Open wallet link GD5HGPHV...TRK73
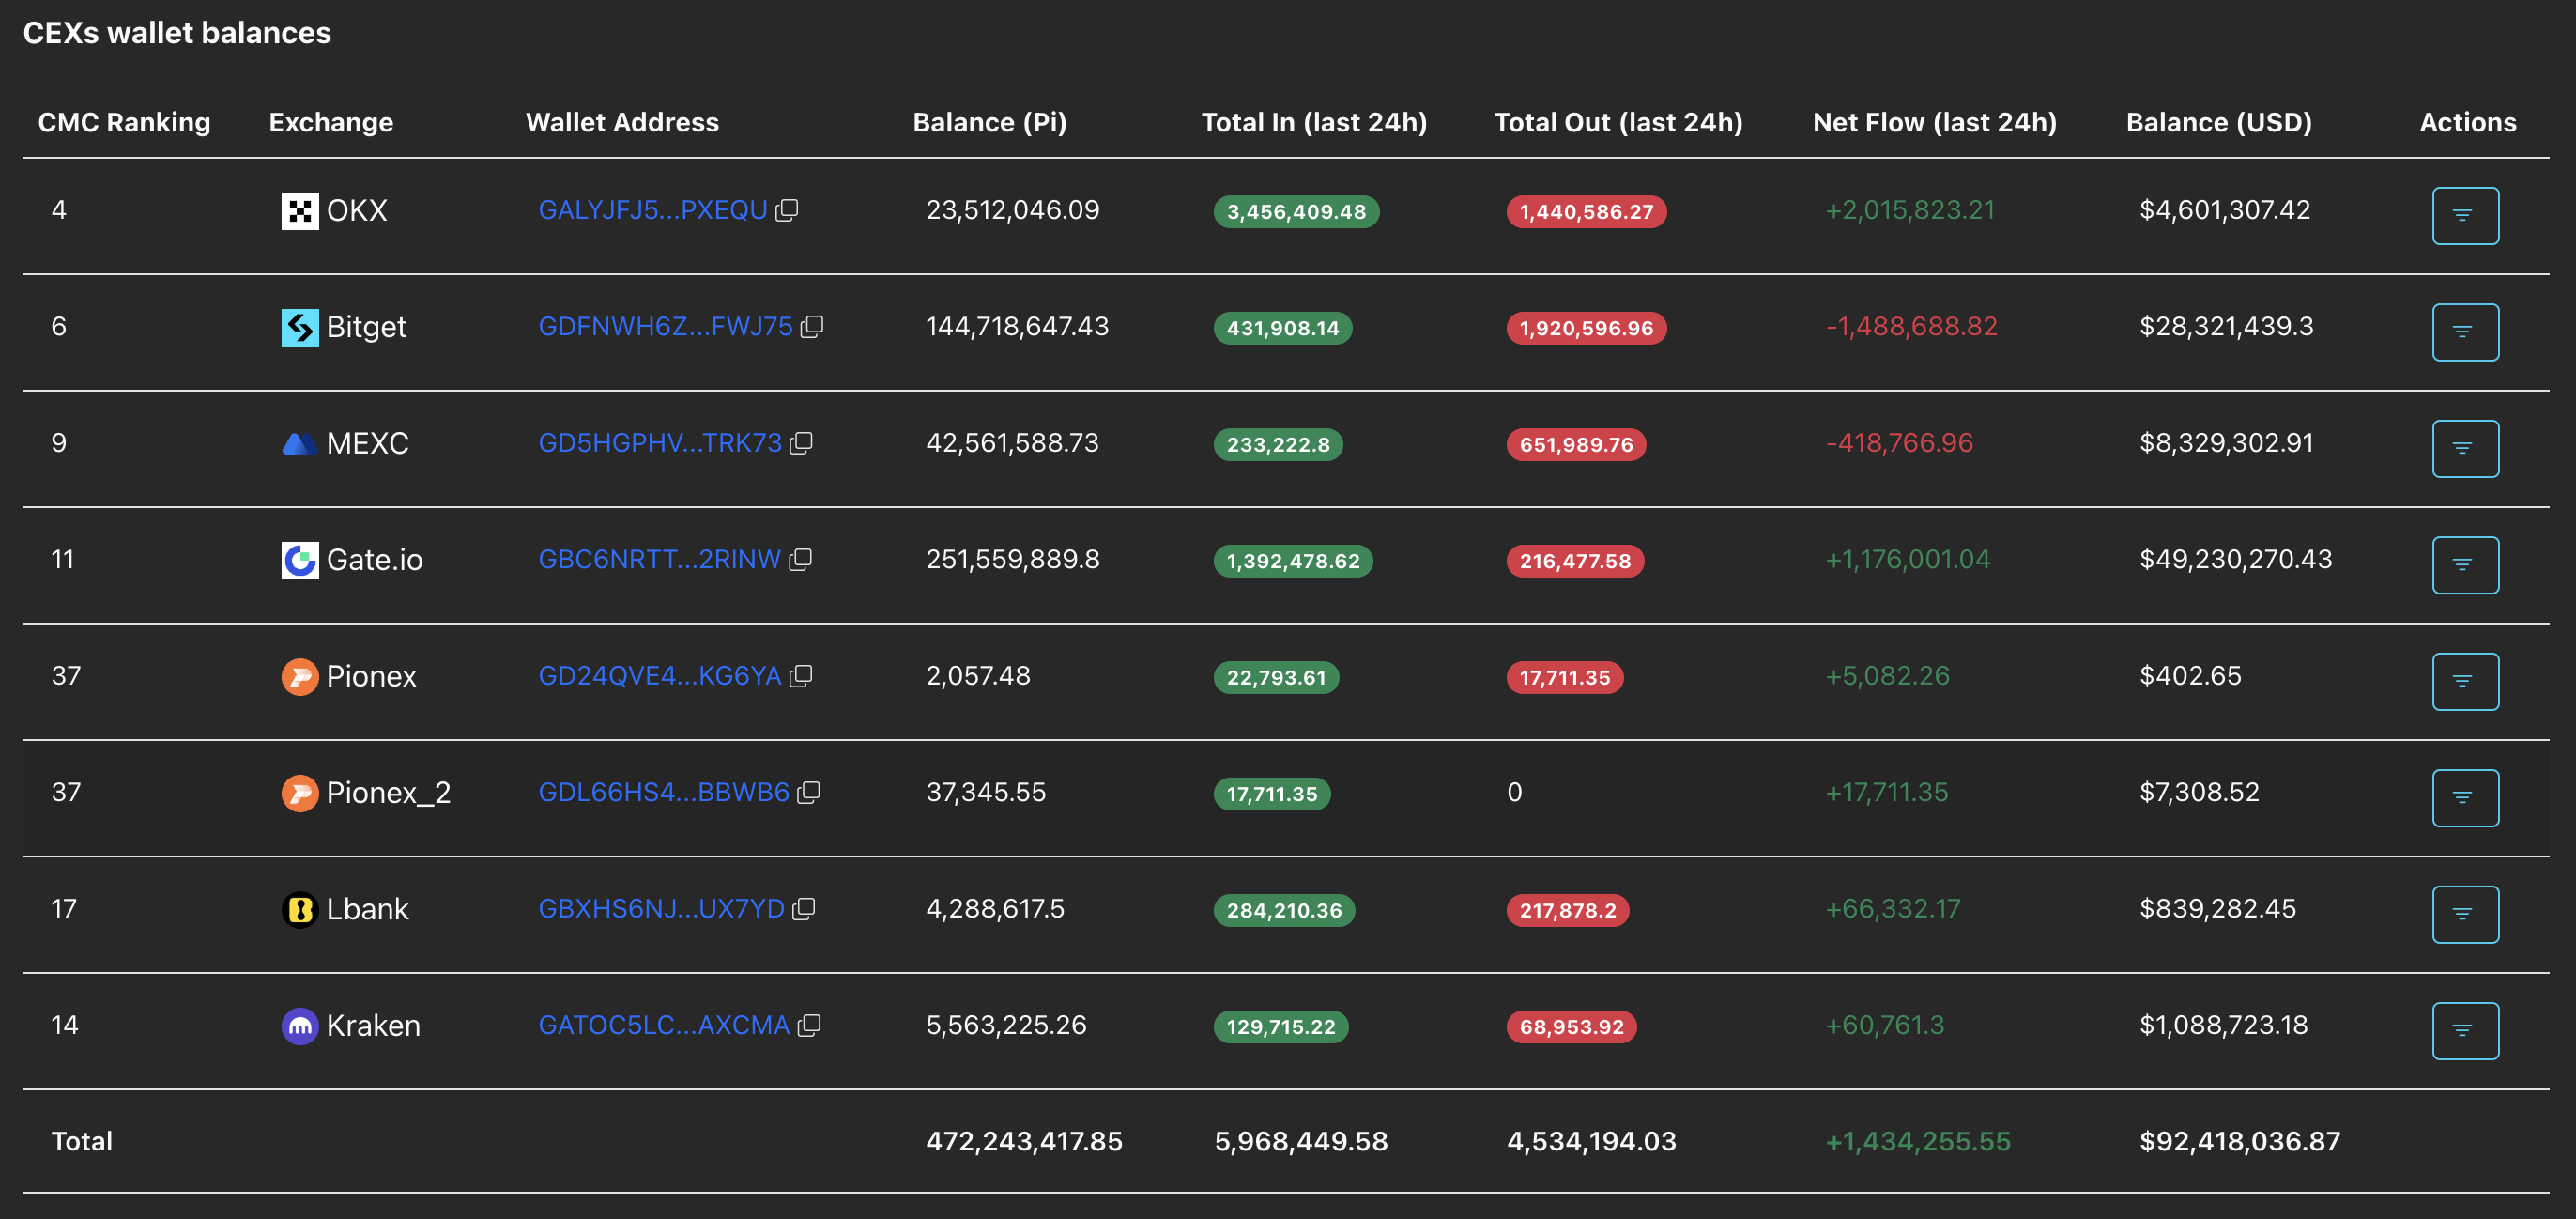Image resolution: width=2576 pixels, height=1219 pixels. tap(659, 443)
